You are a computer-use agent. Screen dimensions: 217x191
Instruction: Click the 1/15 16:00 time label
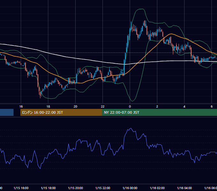click(x=21, y=188)
